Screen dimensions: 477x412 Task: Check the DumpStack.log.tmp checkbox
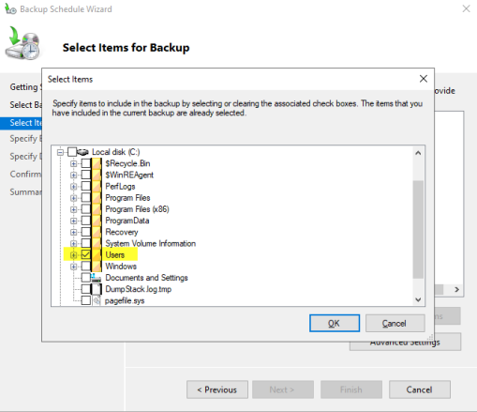tap(86, 289)
